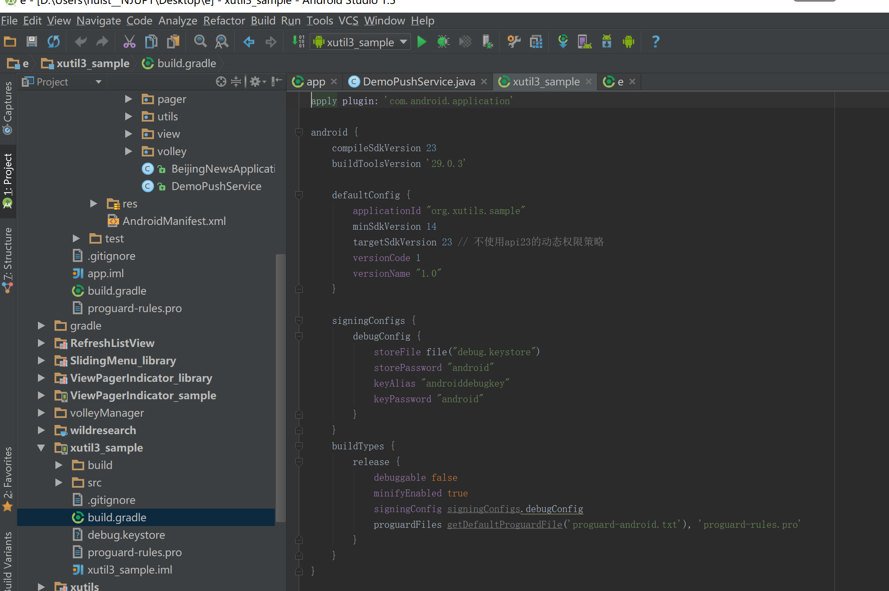Expand the RefreshListView module
889x591 pixels.
[x=41, y=343]
